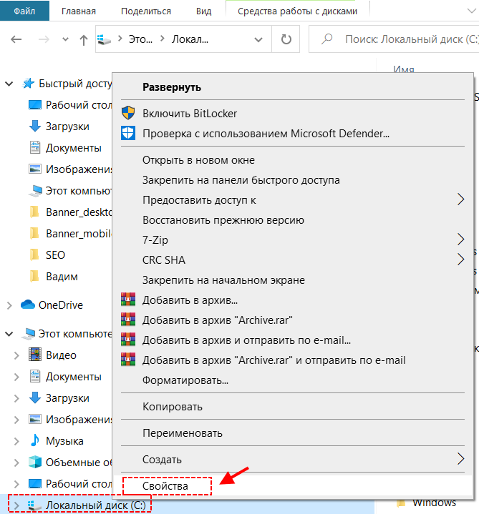The image size is (479, 514).
Task: Click the Microsoft Defender shield icon
Action: point(128,134)
